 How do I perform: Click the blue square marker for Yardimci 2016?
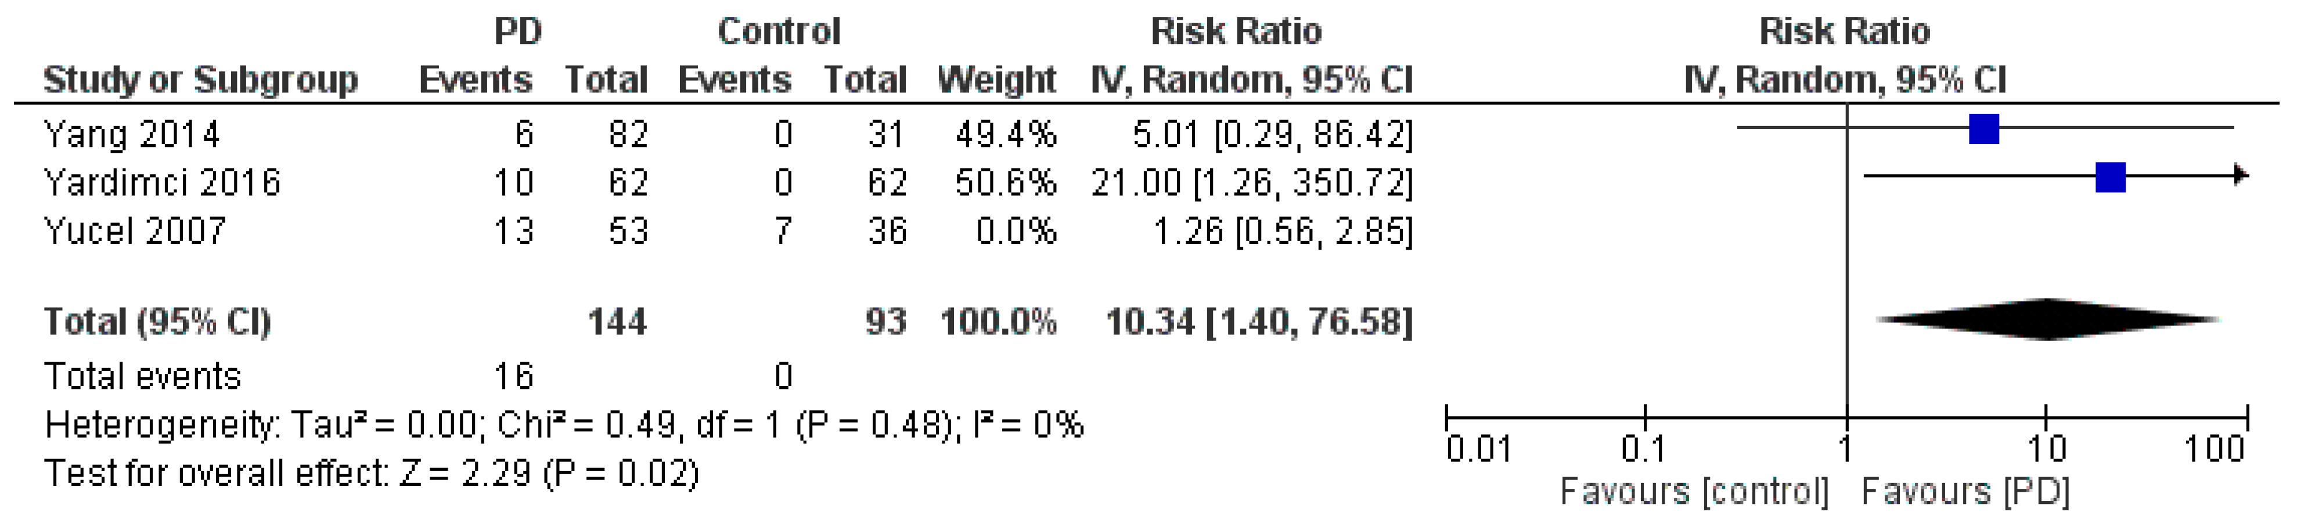pyautogui.click(x=2110, y=178)
